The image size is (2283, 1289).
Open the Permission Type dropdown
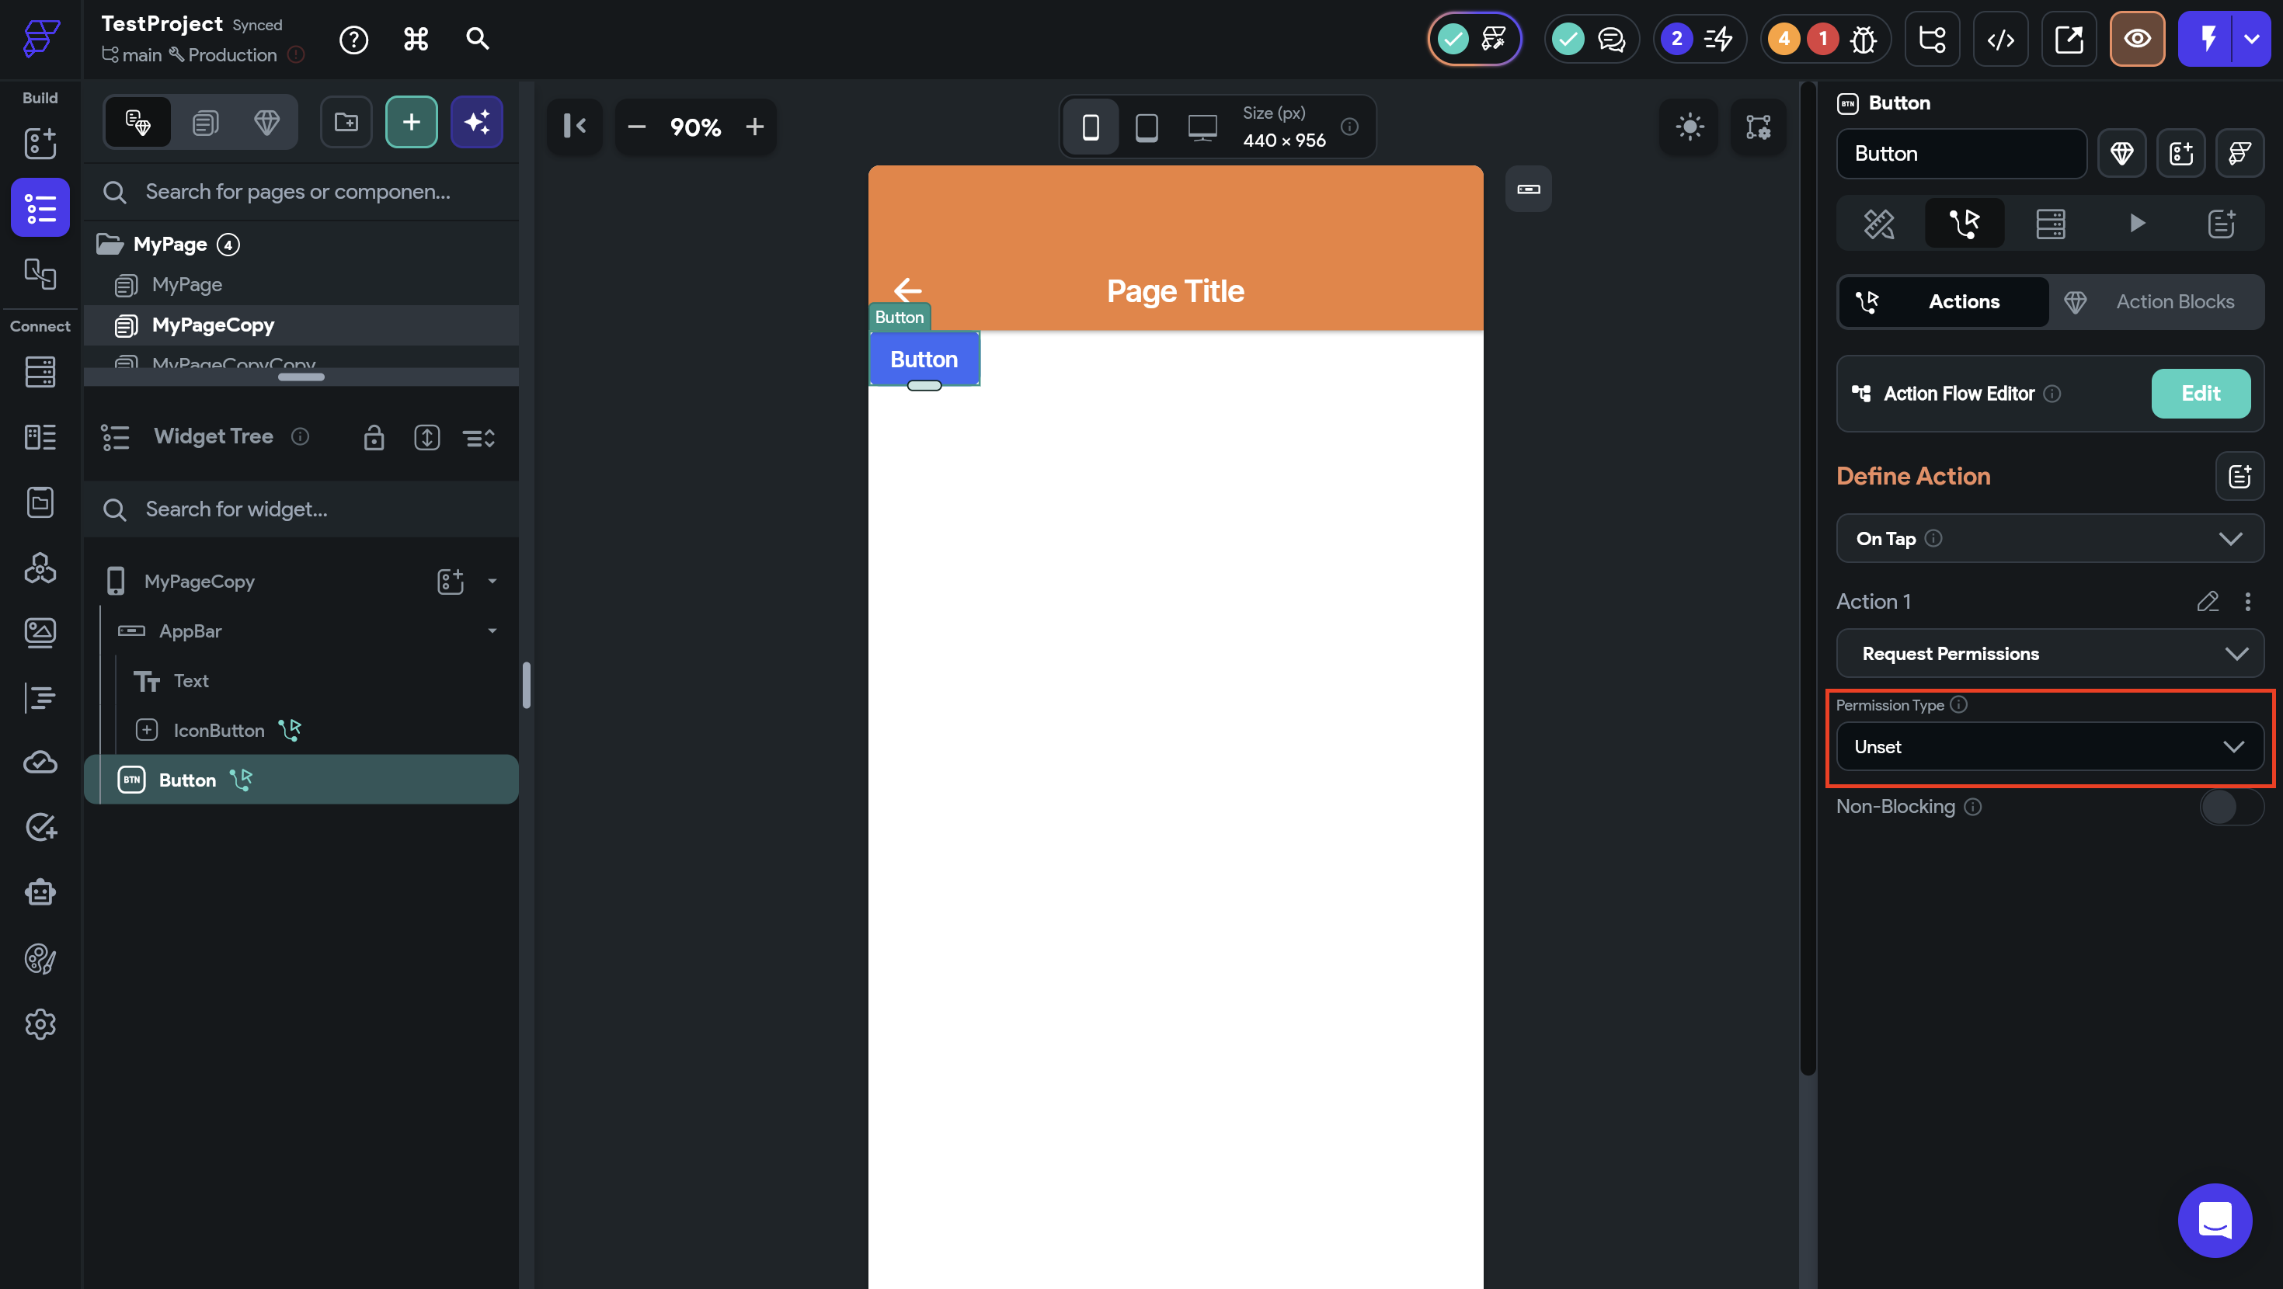coord(2049,747)
